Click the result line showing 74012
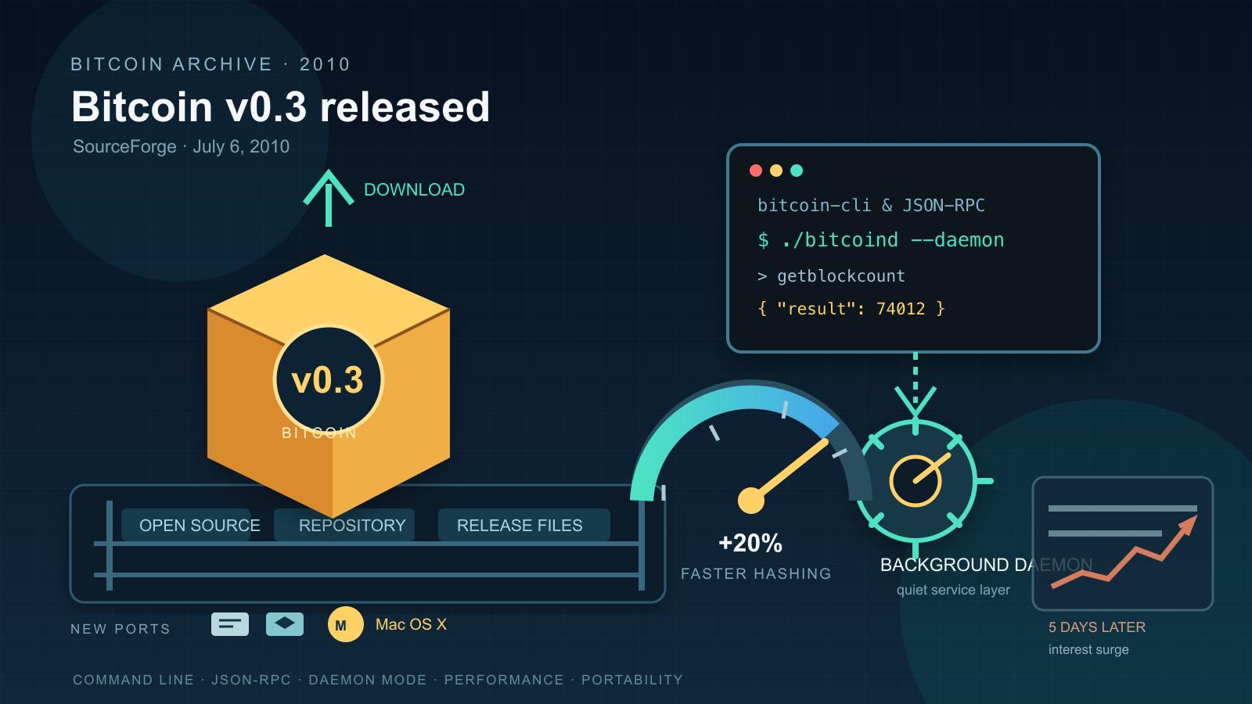 click(851, 309)
